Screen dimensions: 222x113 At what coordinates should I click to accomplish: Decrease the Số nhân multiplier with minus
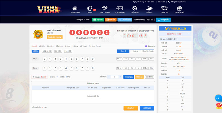click(109, 77)
